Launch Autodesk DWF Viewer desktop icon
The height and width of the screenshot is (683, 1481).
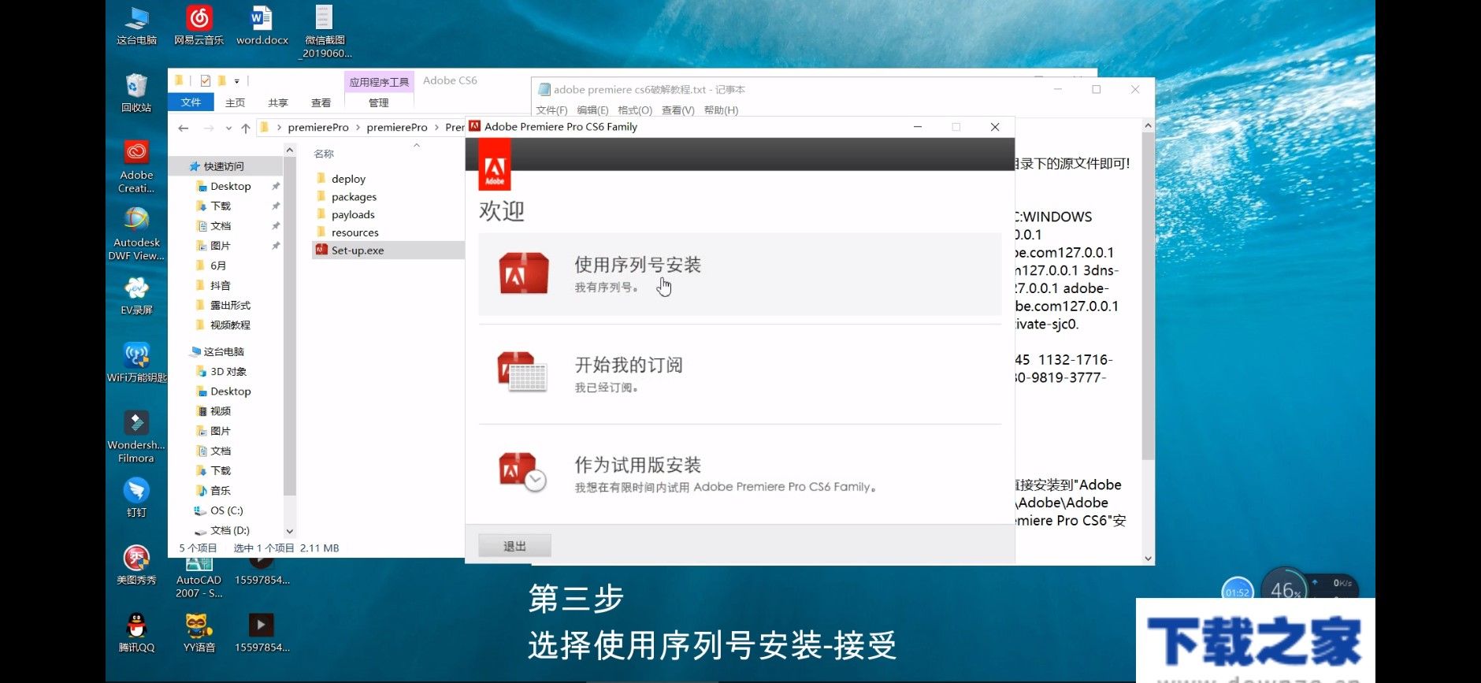[x=136, y=234]
